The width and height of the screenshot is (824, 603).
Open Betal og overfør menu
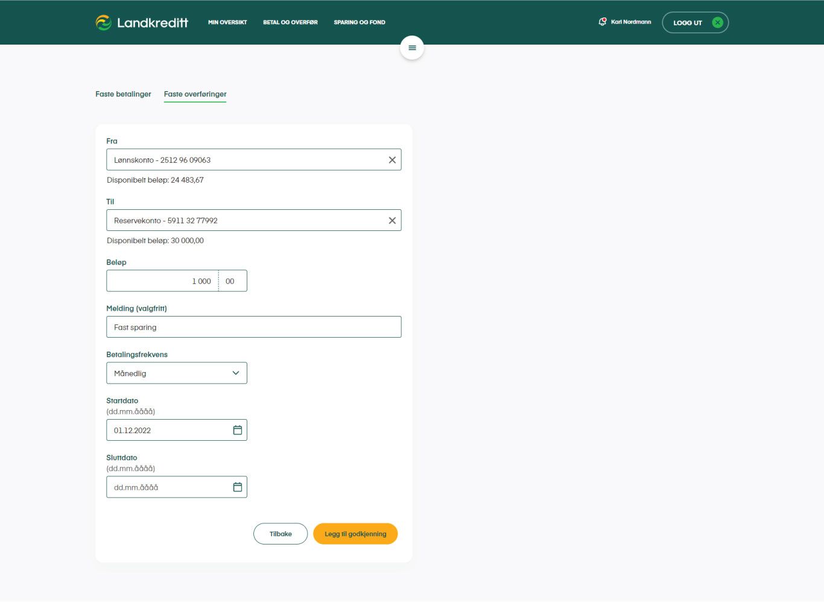click(290, 22)
